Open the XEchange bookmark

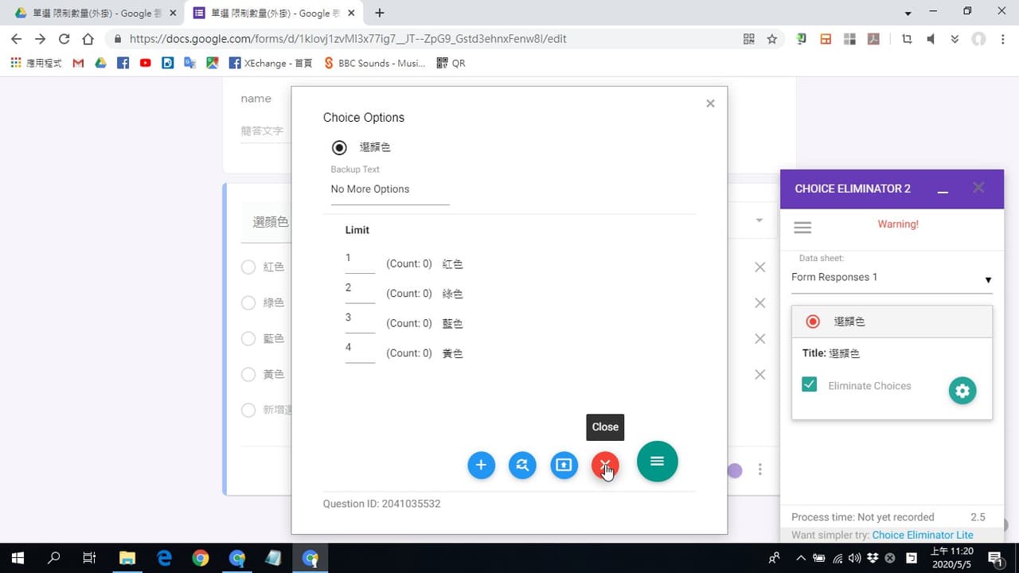click(271, 63)
